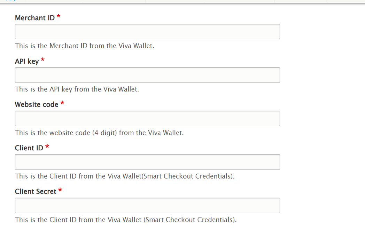Activate the Client Secret text box
The image size is (365, 230).
tap(147, 205)
